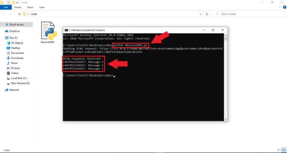Click the '1 item' status bar text
The image size is (287, 153).
(x=6, y=150)
